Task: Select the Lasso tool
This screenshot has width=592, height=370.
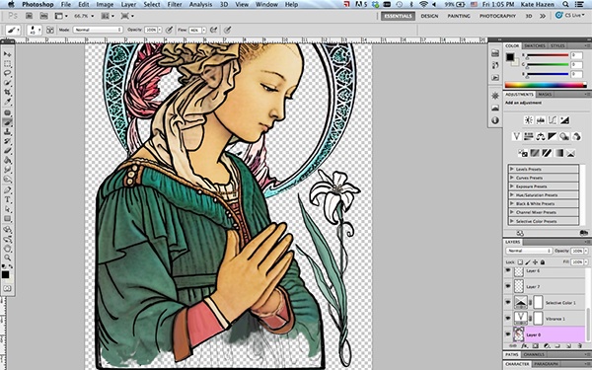Action: coord(7,73)
